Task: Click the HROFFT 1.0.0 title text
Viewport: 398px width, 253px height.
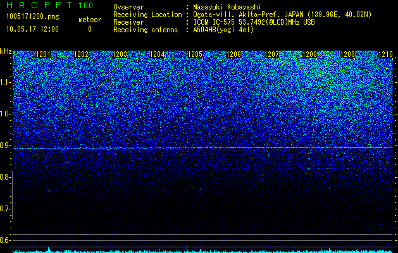Action: pyautogui.click(x=50, y=5)
